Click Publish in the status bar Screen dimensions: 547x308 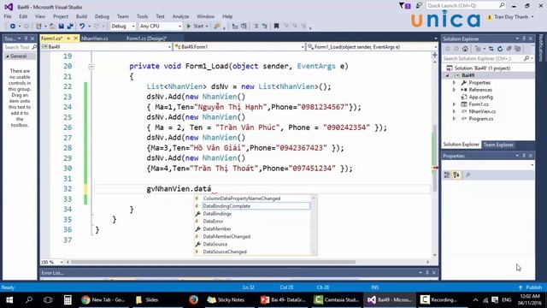[x=530, y=287]
